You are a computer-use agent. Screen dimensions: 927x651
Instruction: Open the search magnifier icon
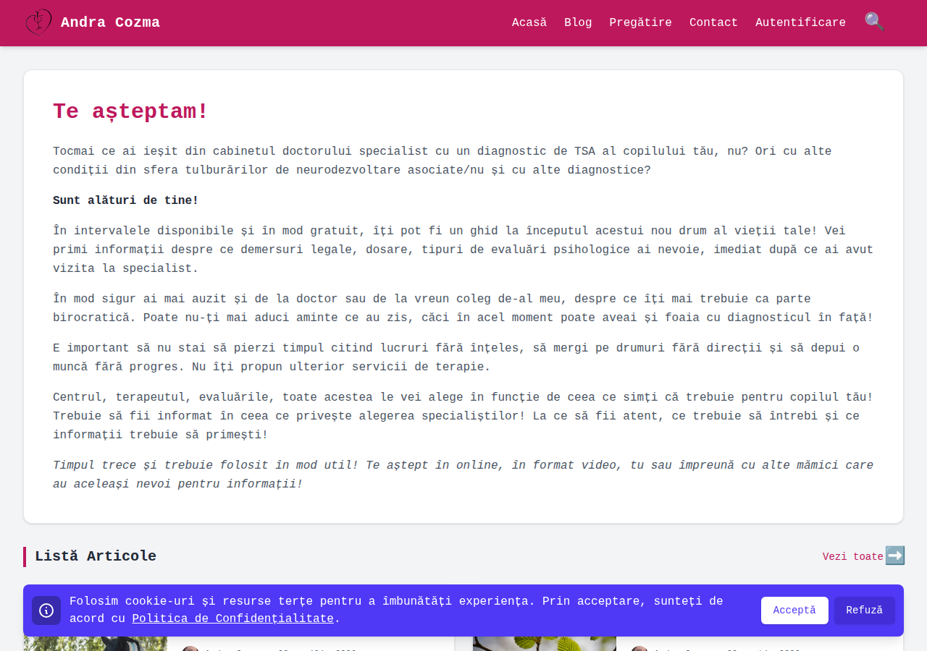[x=874, y=22]
